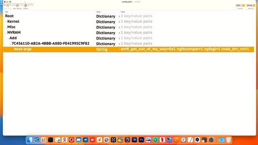Viewport: 258px width, 145px height.
Task: Select the Kernel key
Action: (x=13, y=21)
